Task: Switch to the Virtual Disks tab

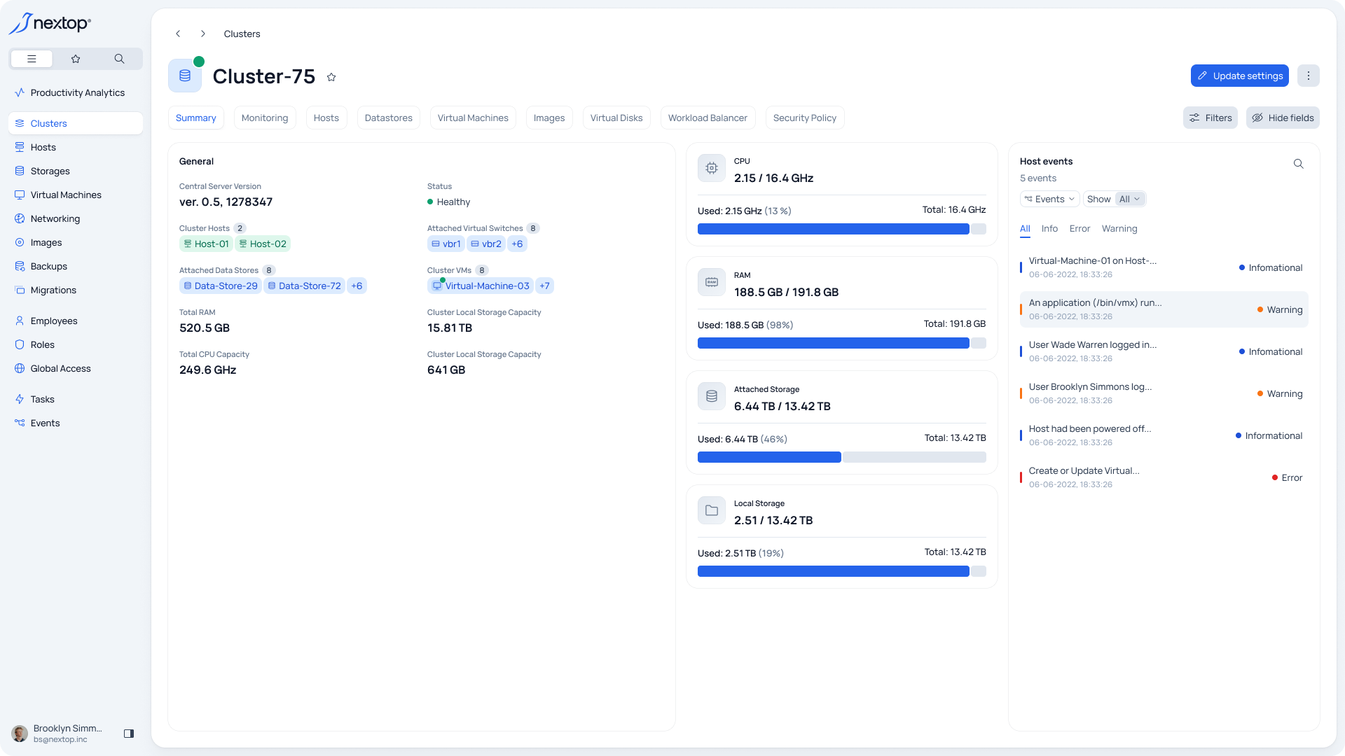Action: 616,118
